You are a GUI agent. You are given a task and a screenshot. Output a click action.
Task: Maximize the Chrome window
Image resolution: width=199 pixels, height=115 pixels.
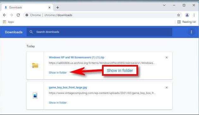point(184,5)
